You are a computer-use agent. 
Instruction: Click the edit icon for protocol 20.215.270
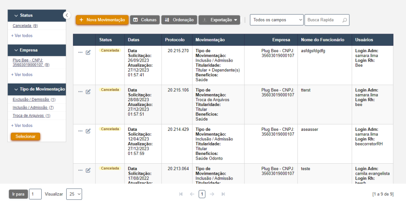(x=88, y=53)
